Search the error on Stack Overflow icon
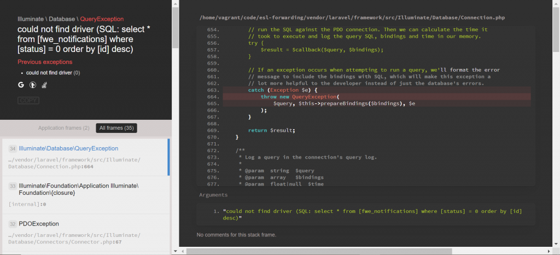 tap(44, 85)
